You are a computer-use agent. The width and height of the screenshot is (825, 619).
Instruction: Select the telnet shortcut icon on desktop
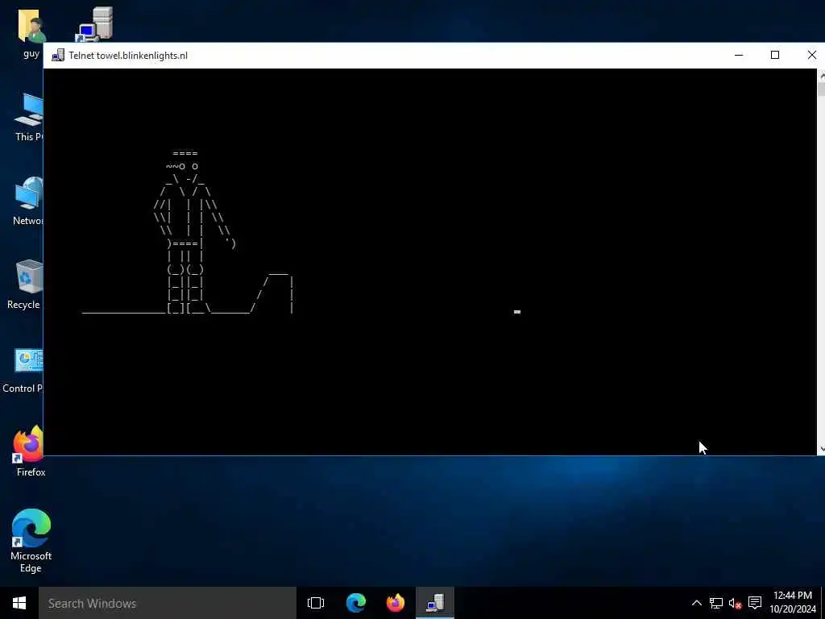tap(95, 24)
